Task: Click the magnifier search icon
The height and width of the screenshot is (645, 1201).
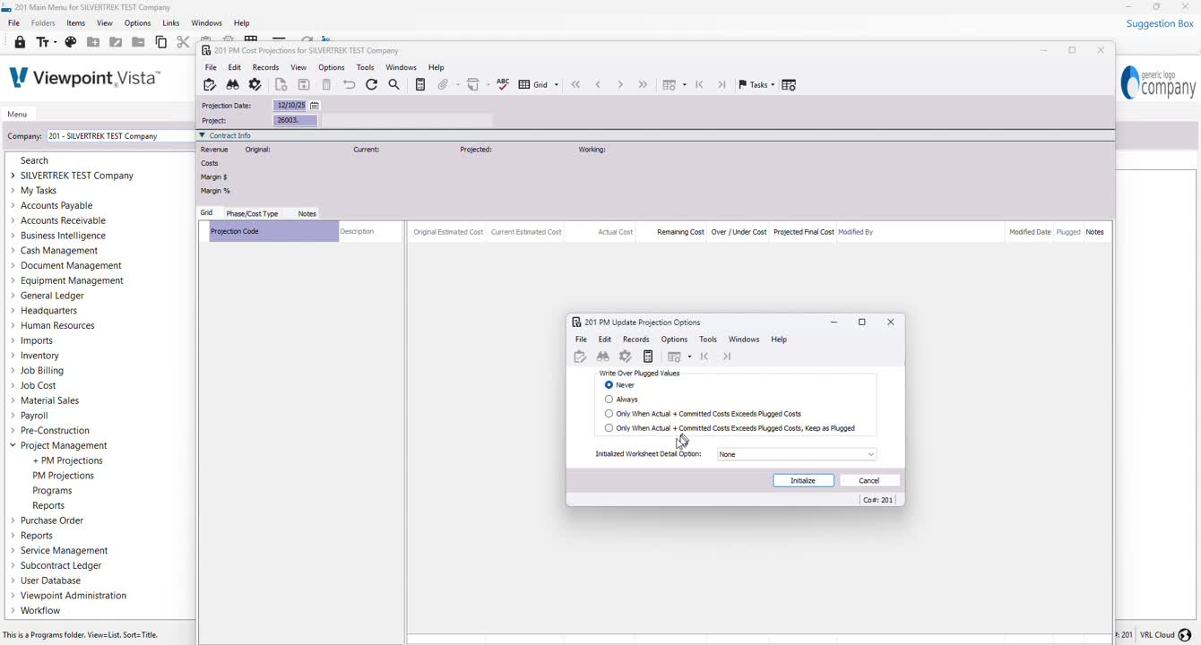Action: [x=394, y=85]
